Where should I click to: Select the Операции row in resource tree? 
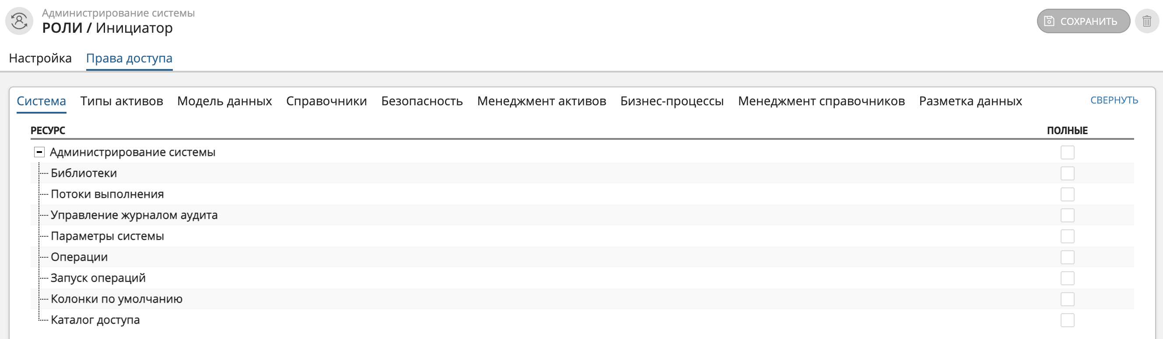click(79, 257)
